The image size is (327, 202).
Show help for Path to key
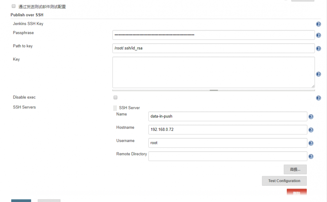[x=318, y=48]
